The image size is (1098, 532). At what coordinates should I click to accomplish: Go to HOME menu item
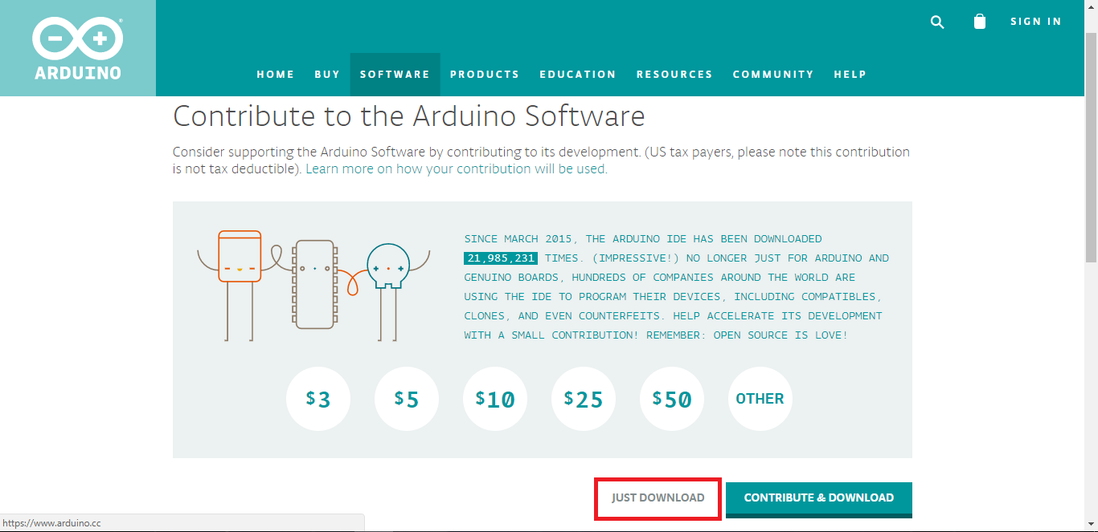point(276,74)
